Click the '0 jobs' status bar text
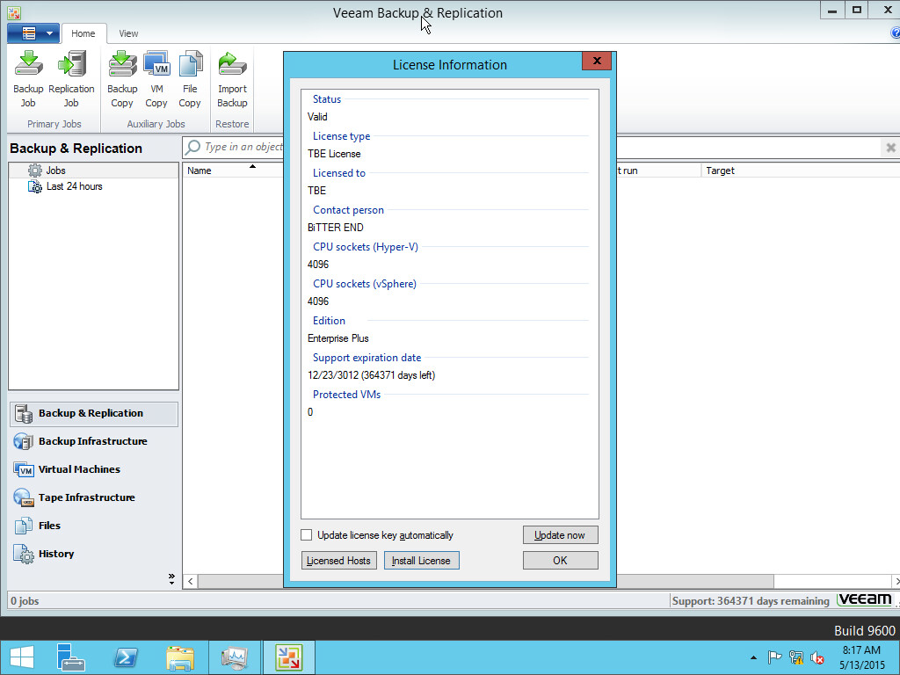900x675 pixels. (x=25, y=601)
